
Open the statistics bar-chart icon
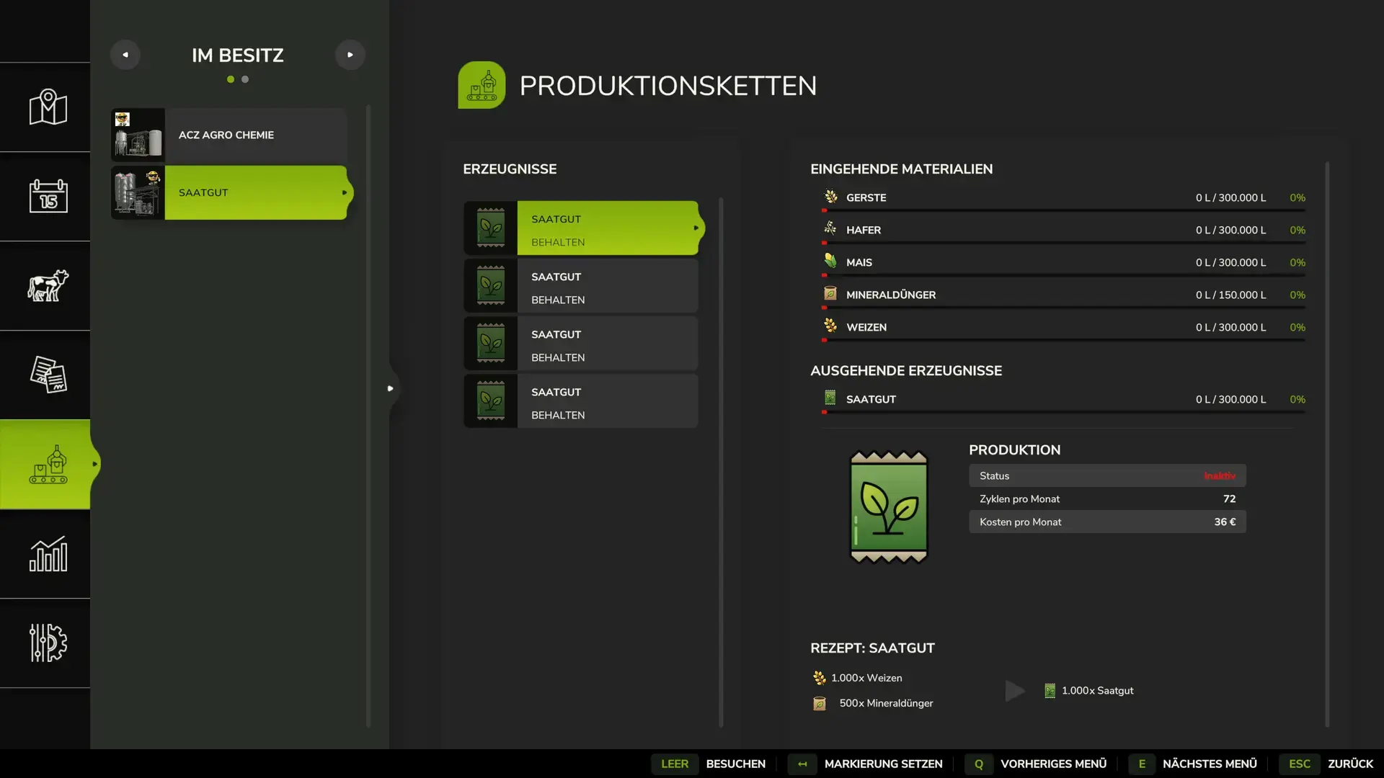(48, 554)
